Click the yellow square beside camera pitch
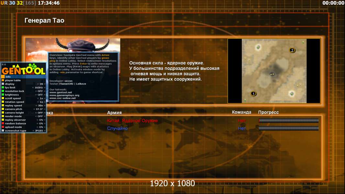 coord(3,109)
